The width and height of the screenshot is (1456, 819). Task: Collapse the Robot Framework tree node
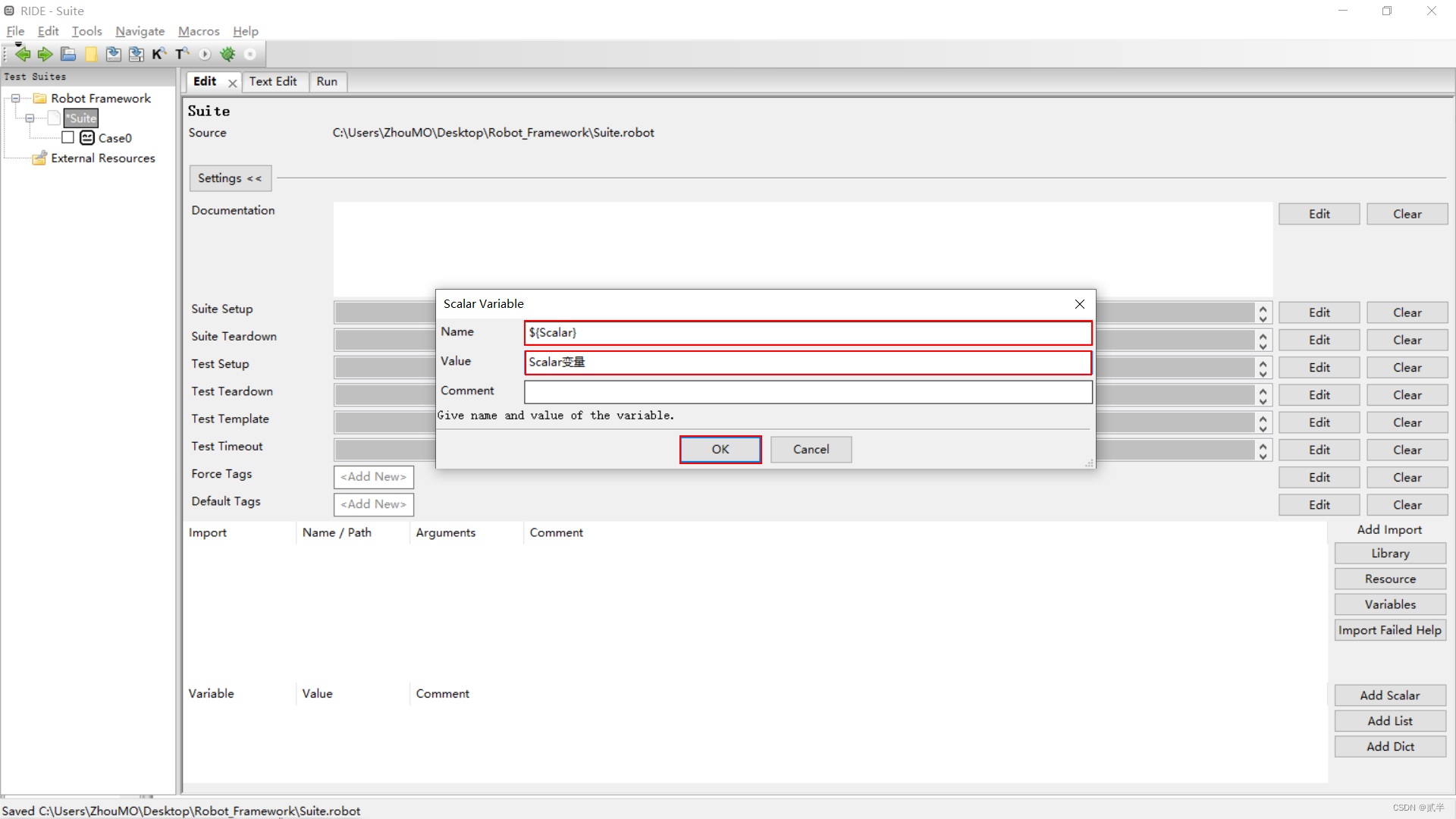click(15, 99)
